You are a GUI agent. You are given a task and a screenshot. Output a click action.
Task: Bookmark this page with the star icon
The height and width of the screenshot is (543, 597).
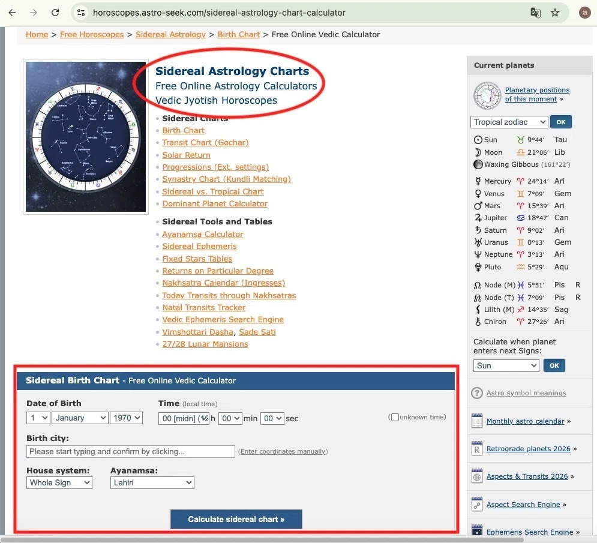[555, 13]
